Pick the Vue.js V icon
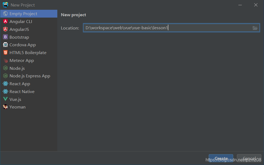Image resolution: width=264 pixels, height=165 pixels. (x=5, y=99)
